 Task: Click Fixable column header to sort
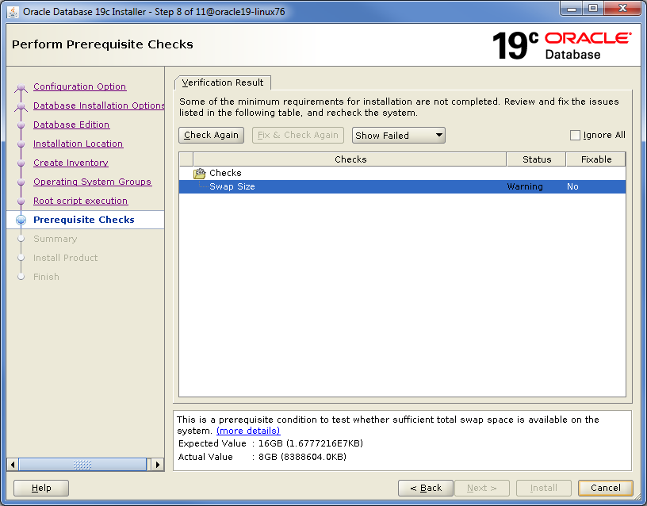click(596, 159)
